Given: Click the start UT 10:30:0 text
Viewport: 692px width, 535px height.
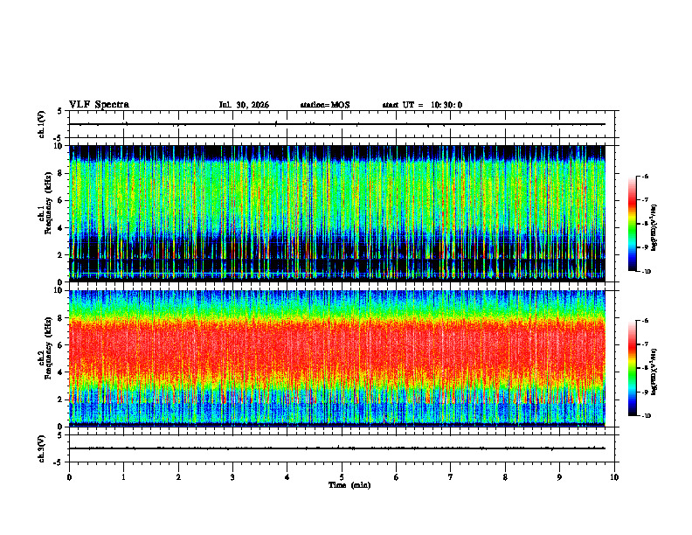Looking at the screenshot, I should point(422,105).
